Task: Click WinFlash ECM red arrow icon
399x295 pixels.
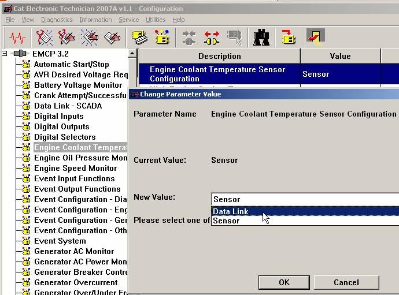Action: tap(289, 37)
